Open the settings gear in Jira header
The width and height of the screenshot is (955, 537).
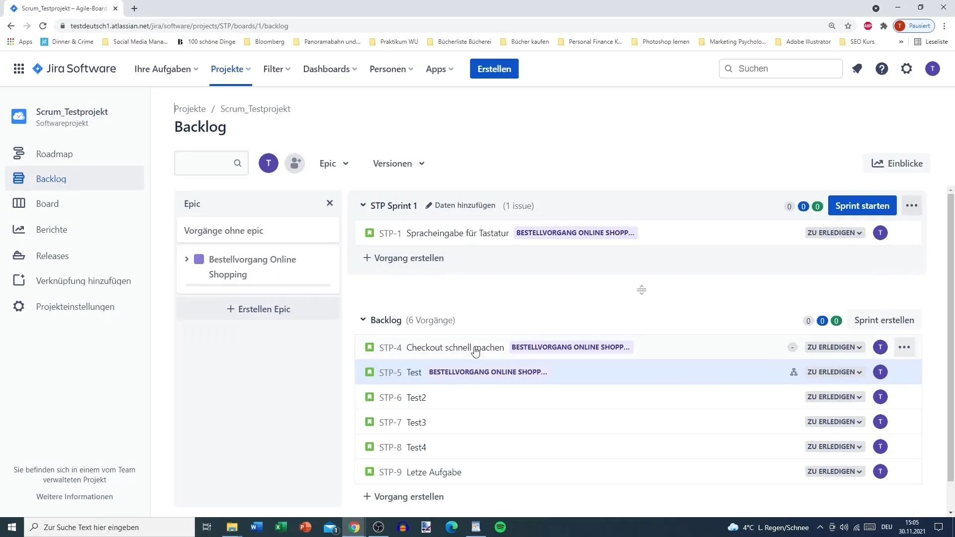907,69
